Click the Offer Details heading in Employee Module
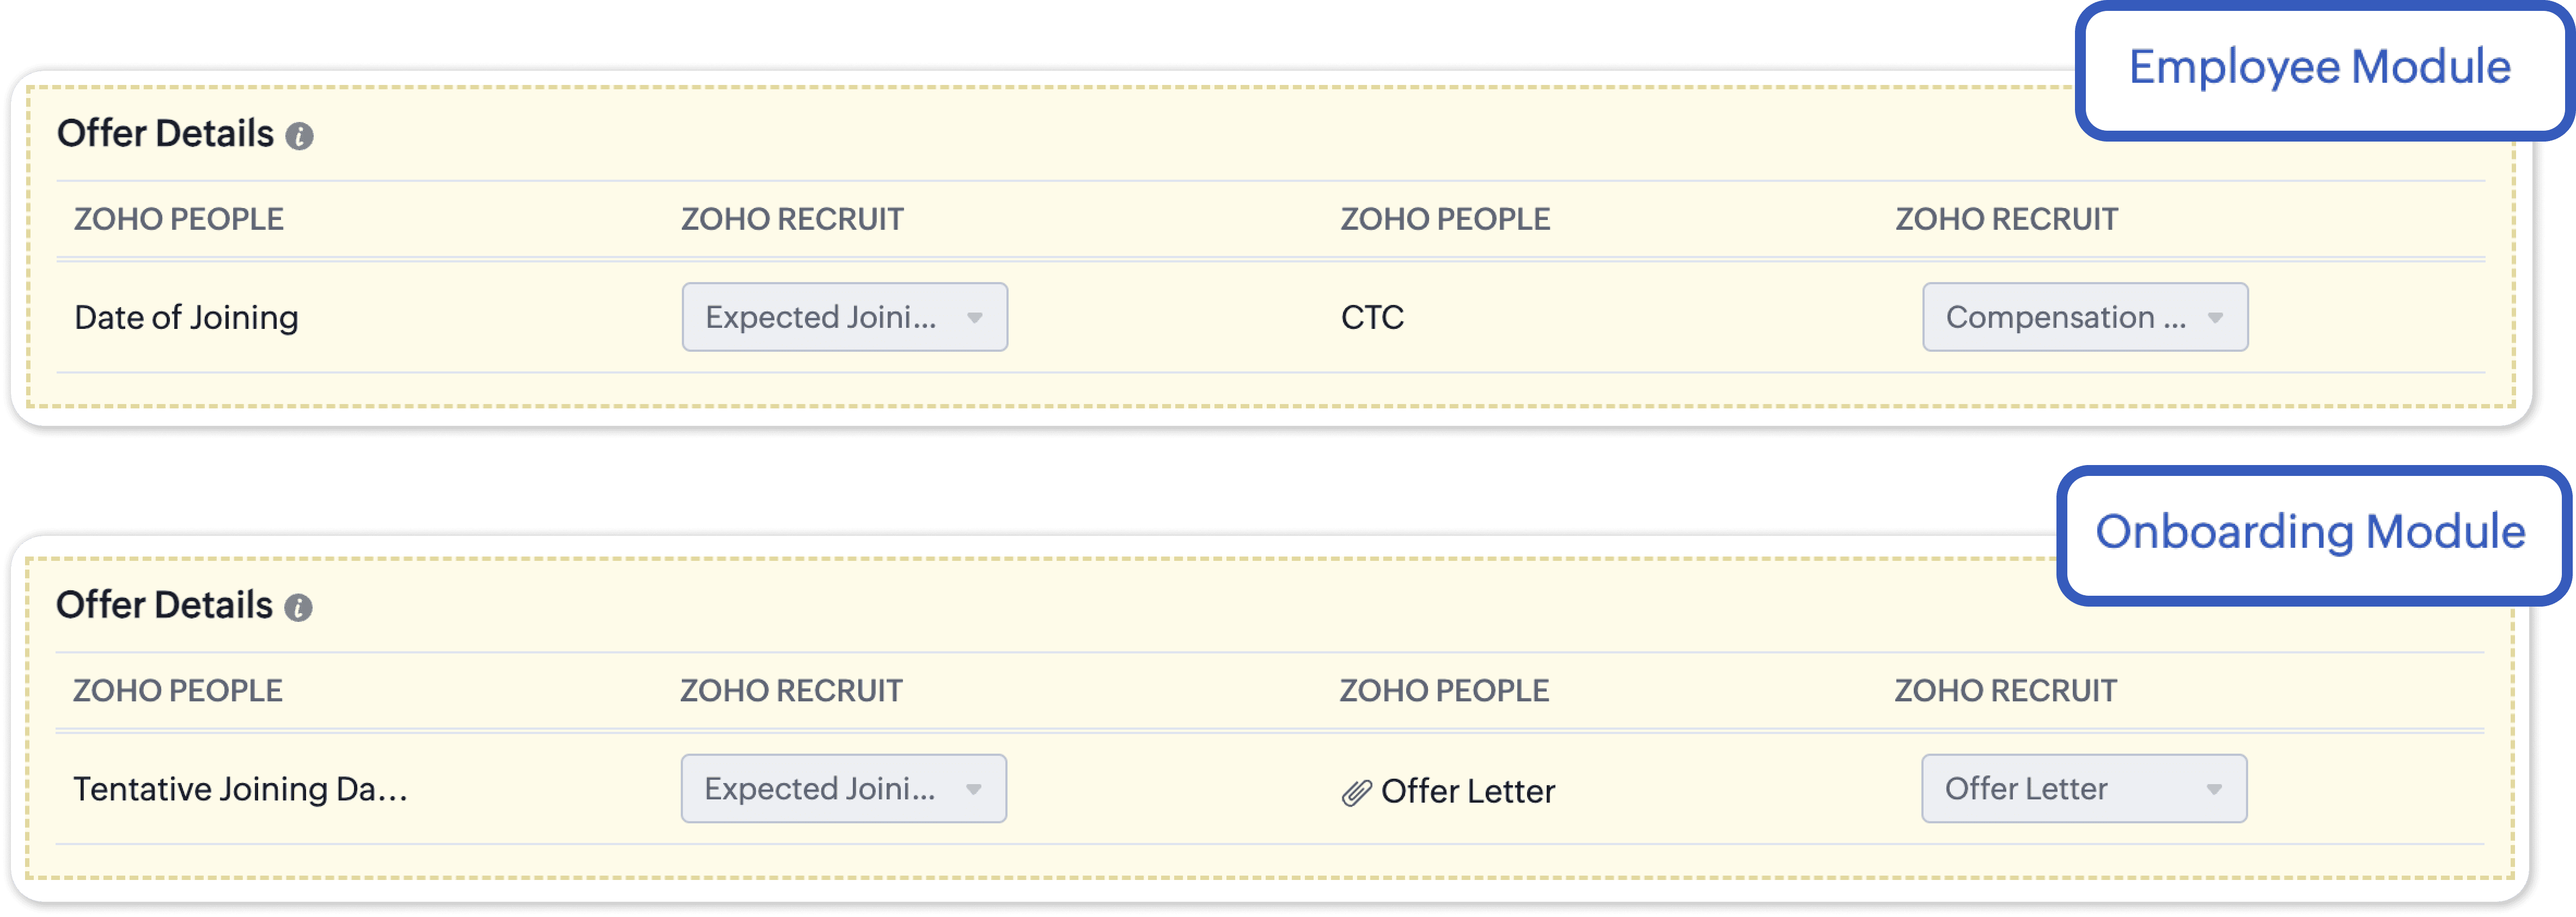Viewport: 2576px width, 917px height. click(165, 134)
